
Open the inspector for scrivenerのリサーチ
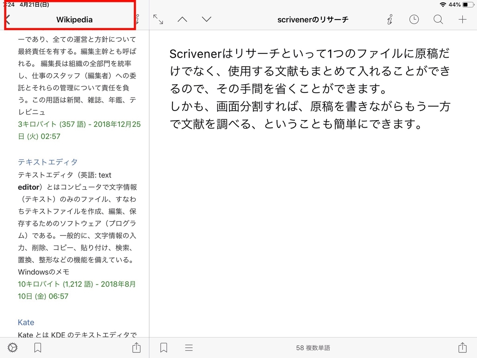point(389,19)
